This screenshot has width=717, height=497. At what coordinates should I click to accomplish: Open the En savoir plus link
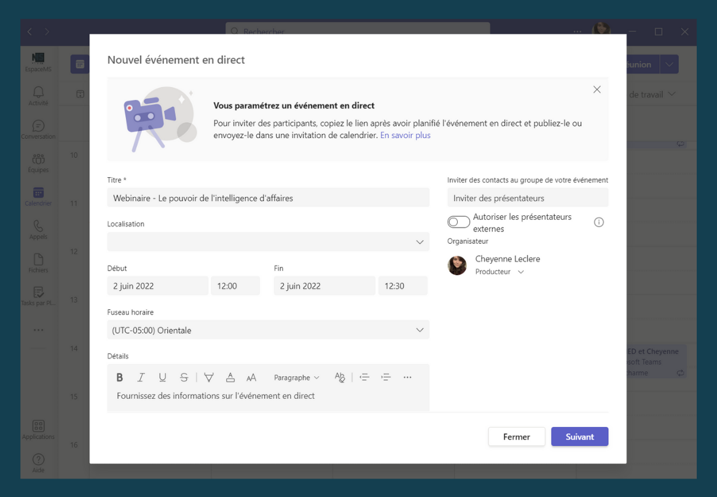pos(405,135)
